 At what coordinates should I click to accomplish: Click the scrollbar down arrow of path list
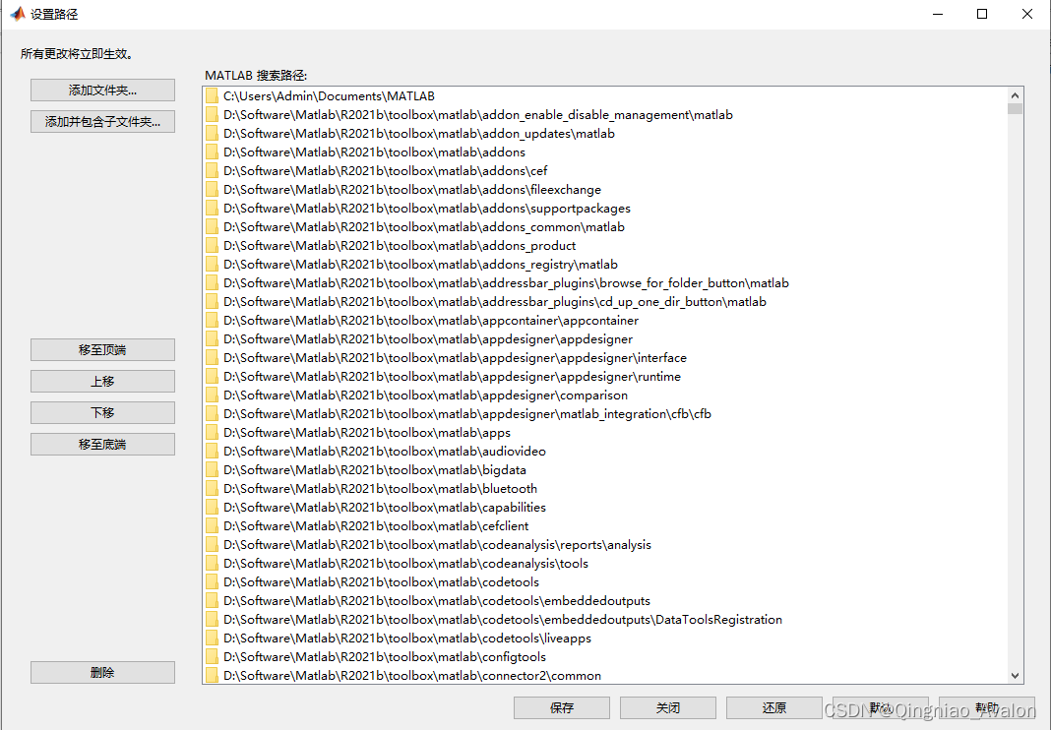1015,676
